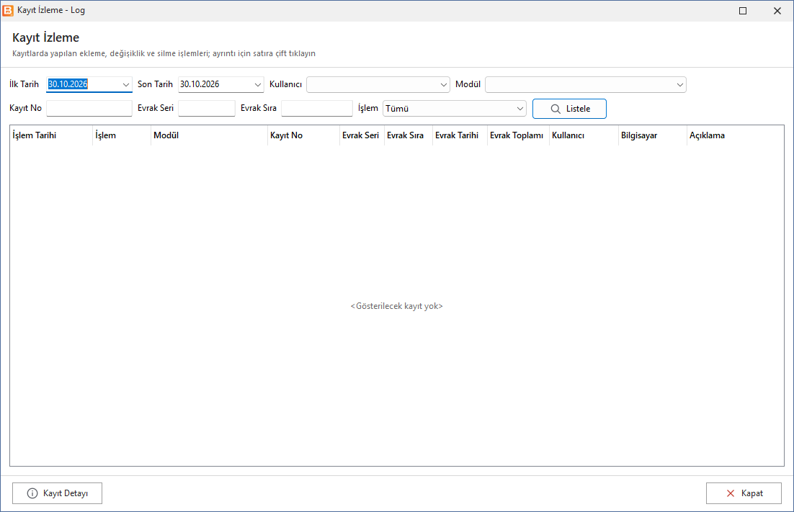Click the magnifier icon on Listele button
This screenshot has width=794, height=512.
coord(556,109)
